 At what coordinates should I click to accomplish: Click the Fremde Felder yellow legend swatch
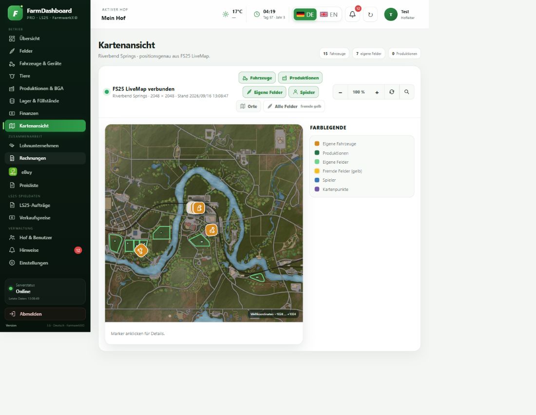[317, 171]
